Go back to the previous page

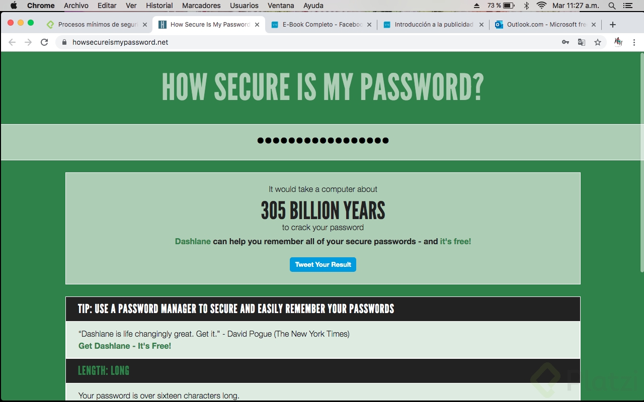pos(12,42)
